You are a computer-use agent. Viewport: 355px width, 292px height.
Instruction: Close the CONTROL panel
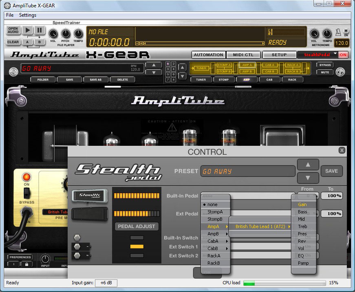342,150
